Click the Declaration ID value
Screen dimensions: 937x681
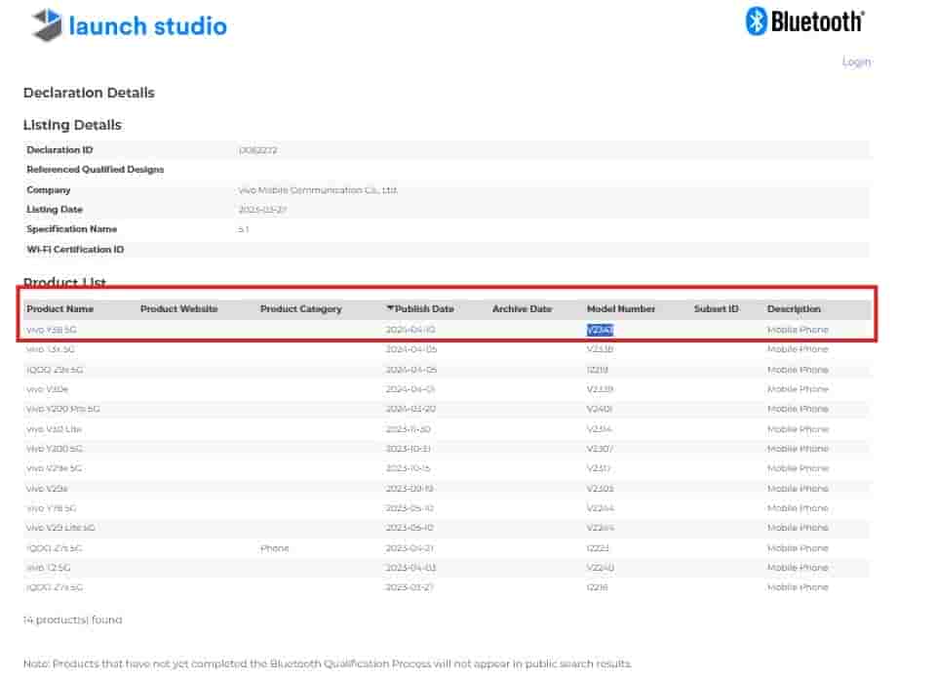click(x=257, y=150)
